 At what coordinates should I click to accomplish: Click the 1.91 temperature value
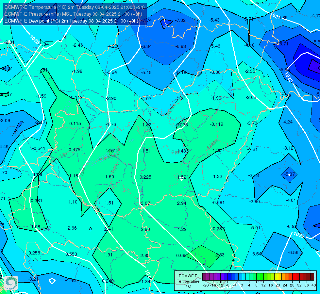108,255
